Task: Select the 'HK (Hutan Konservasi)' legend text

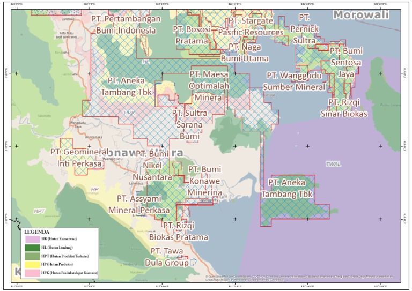Action: [59, 239]
